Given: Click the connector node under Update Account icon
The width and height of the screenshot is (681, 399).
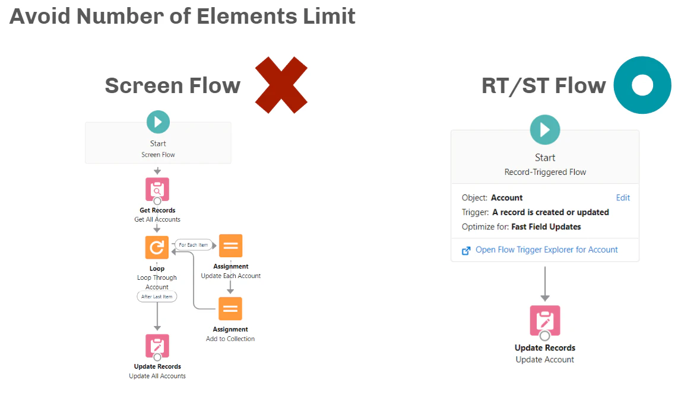Looking at the screenshot, I should (x=544, y=336).
